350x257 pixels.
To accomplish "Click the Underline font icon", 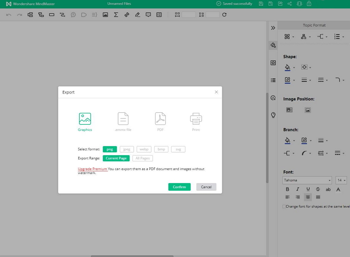I will point(308,189).
